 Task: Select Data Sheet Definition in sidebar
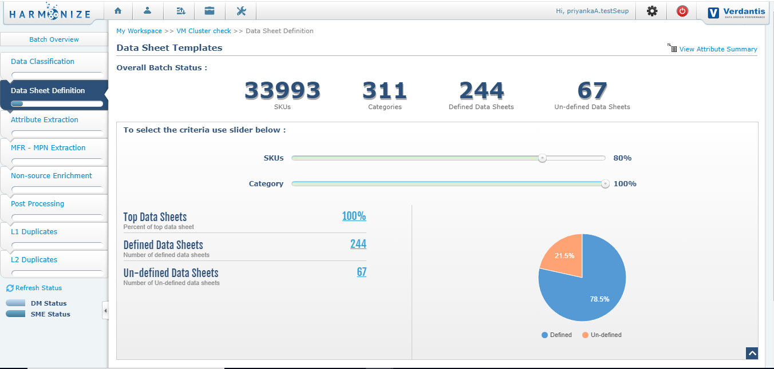(48, 90)
